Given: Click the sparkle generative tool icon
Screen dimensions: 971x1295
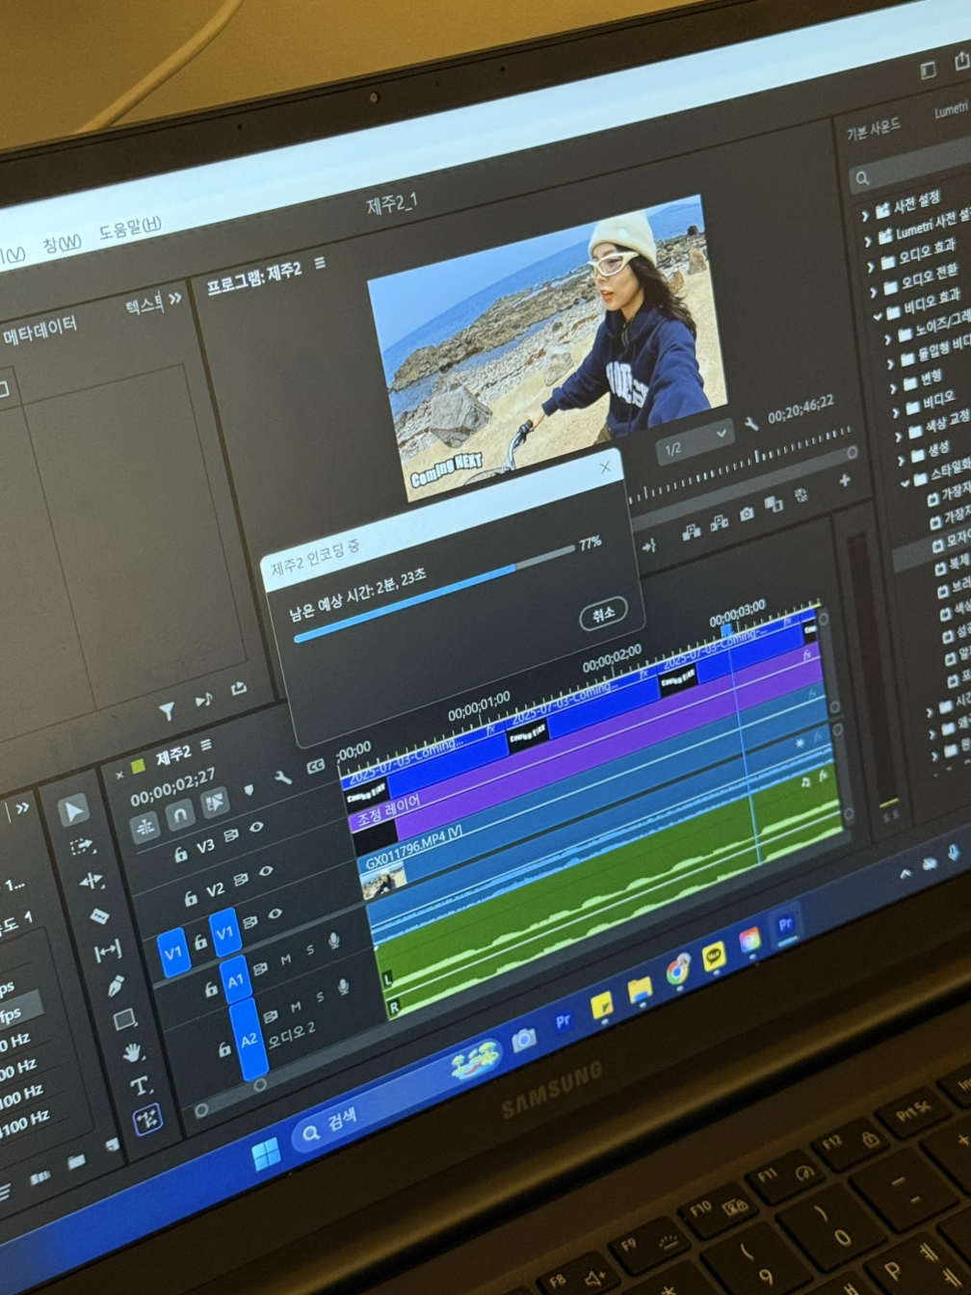Looking at the screenshot, I should pyautogui.click(x=147, y=1119).
